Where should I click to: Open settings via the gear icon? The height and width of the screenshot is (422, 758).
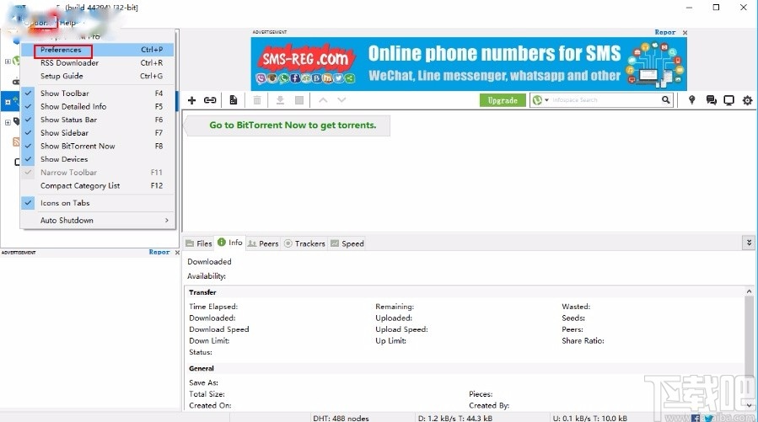(x=746, y=100)
